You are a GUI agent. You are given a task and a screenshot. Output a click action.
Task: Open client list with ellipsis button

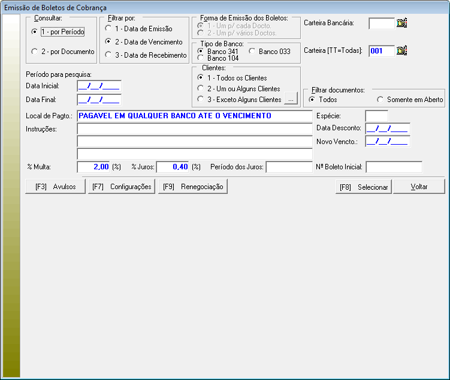click(x=290, y=99)
